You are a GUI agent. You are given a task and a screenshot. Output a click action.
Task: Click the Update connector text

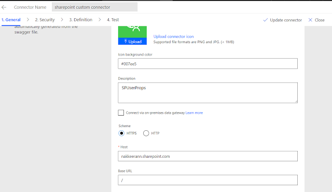click(286, 20)
